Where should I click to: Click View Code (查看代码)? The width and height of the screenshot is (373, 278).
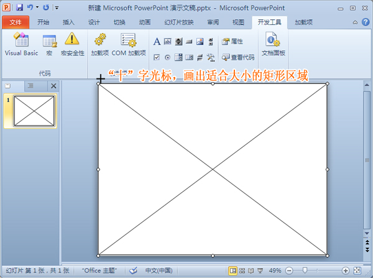[x=238, y=57]
